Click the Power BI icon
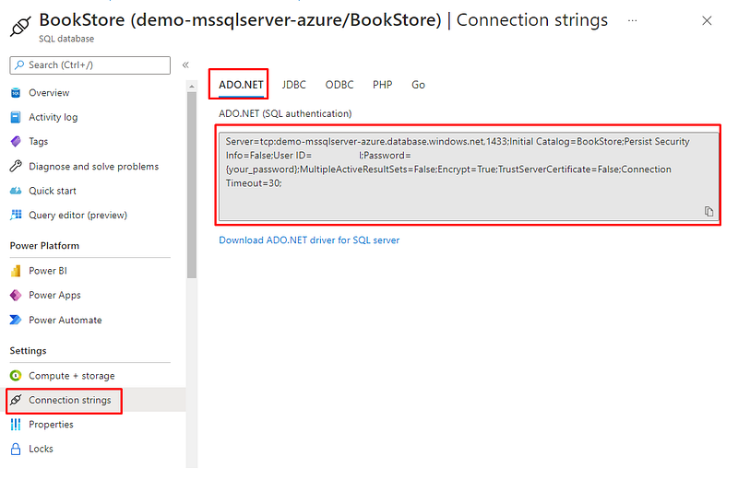This screenshot has height=491, width=738. pyautogui.click(x=16, y=271)
